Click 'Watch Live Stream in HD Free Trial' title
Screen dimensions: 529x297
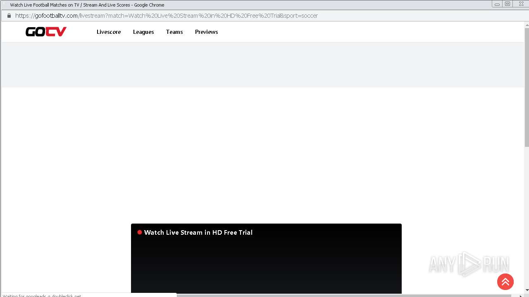tap(198, 232)
